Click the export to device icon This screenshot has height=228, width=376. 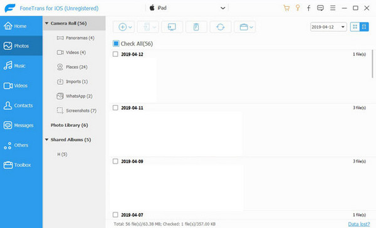point(147,27)
